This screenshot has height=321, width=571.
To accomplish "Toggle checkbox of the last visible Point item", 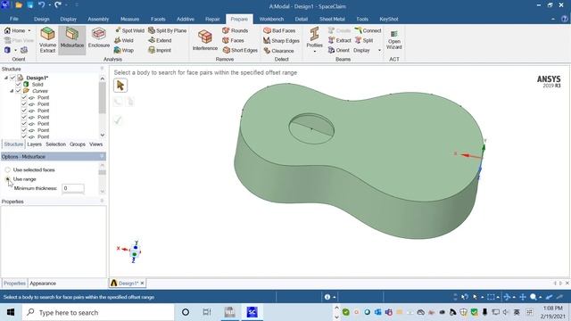I will coord(24,136).
